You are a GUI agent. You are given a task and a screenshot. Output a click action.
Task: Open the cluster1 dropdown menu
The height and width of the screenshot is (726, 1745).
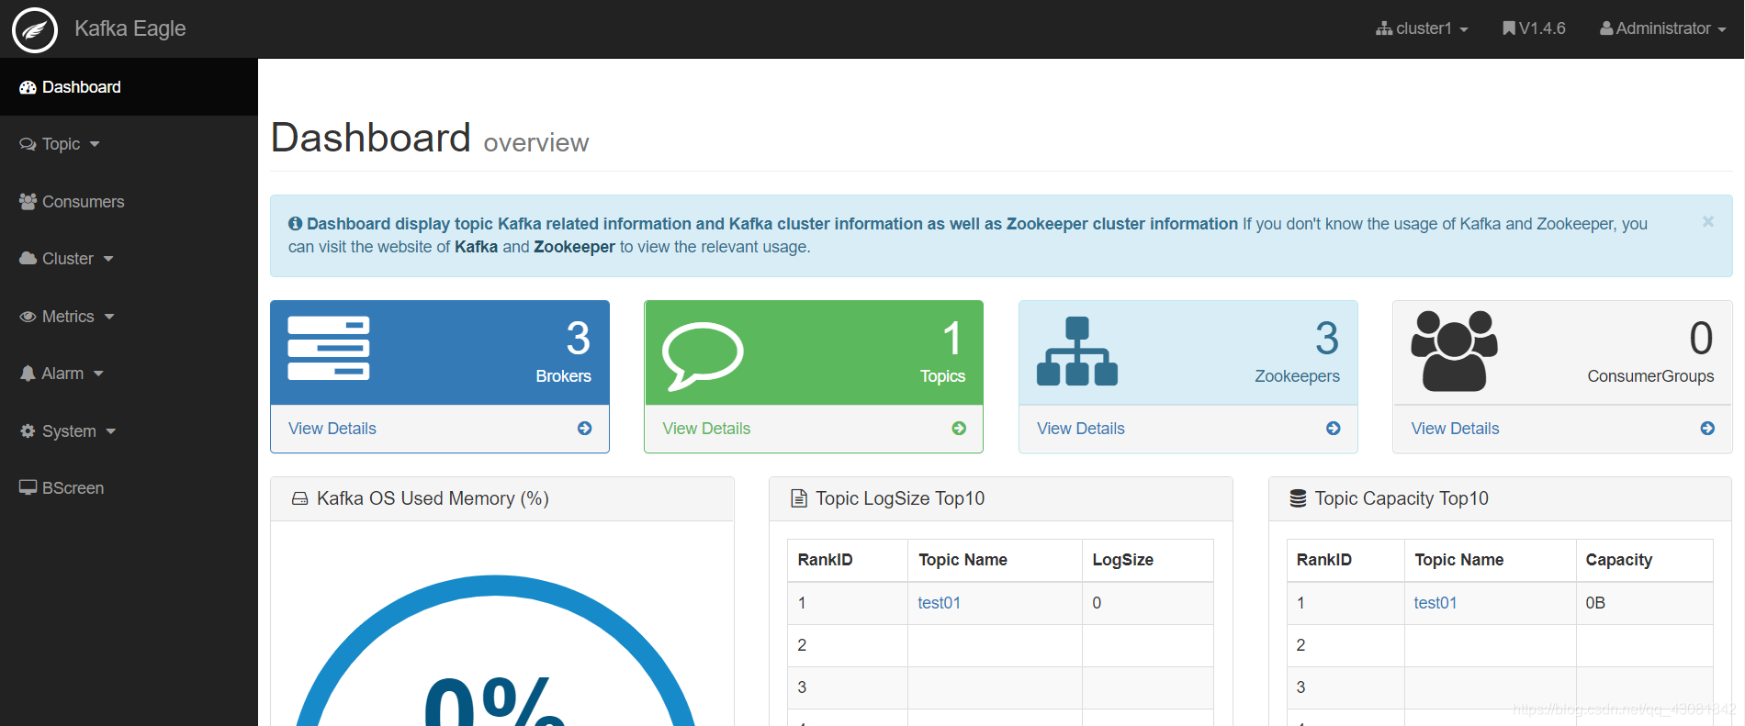point(1422,28)
